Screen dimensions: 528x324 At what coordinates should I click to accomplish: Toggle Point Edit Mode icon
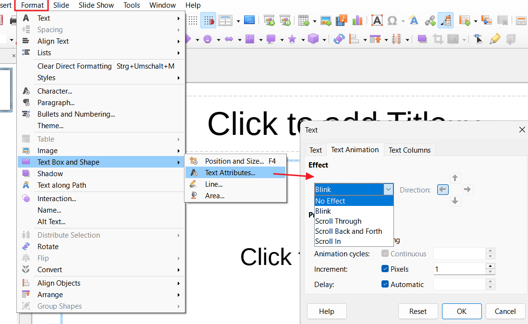pos(478,39)
